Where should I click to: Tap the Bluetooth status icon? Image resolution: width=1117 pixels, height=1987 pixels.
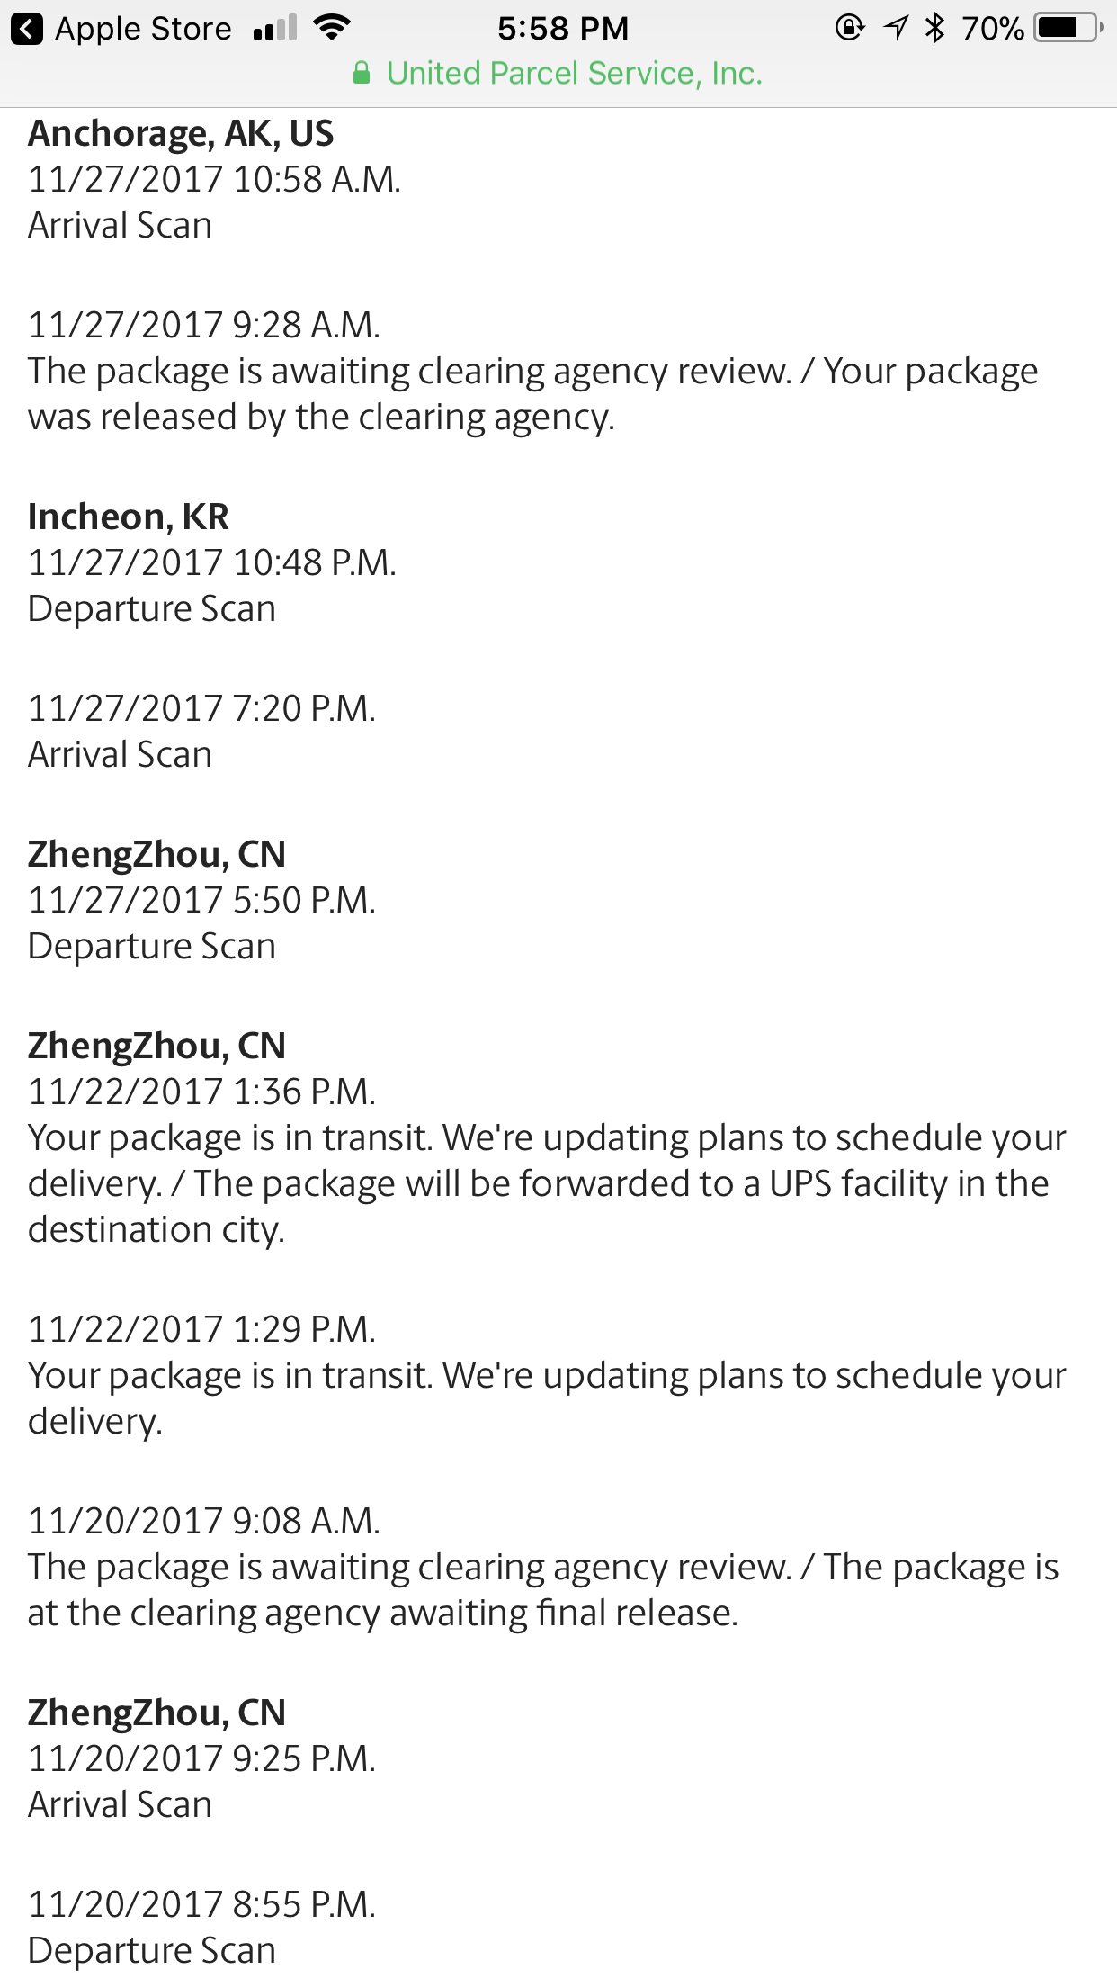tap(935, 29)
